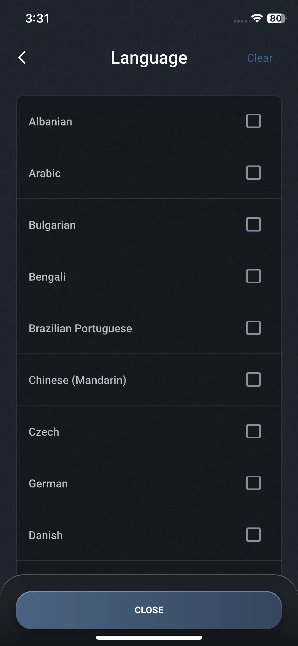This screenshot has height=646, width=298.
Task: Check the Albanian language checkbox
Action: click(253, 121)
